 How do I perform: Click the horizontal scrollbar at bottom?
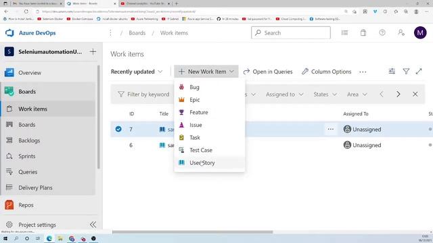192,232
